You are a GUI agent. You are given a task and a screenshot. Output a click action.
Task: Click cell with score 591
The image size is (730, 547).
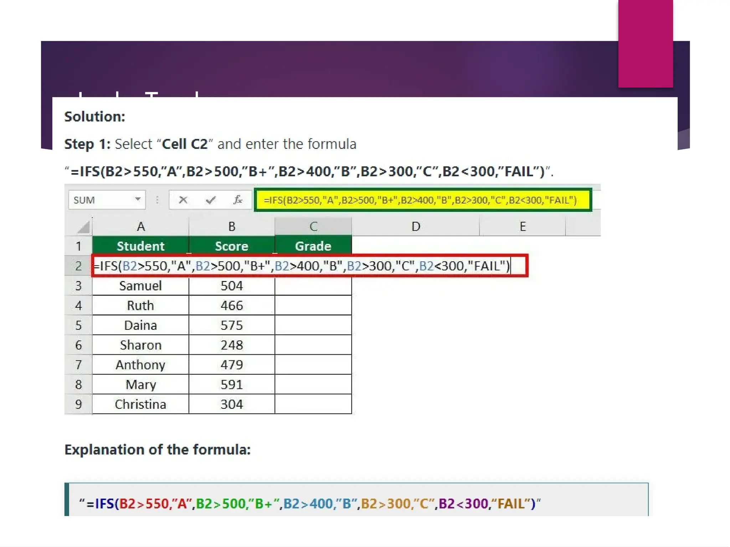click(x=232, y=385)
